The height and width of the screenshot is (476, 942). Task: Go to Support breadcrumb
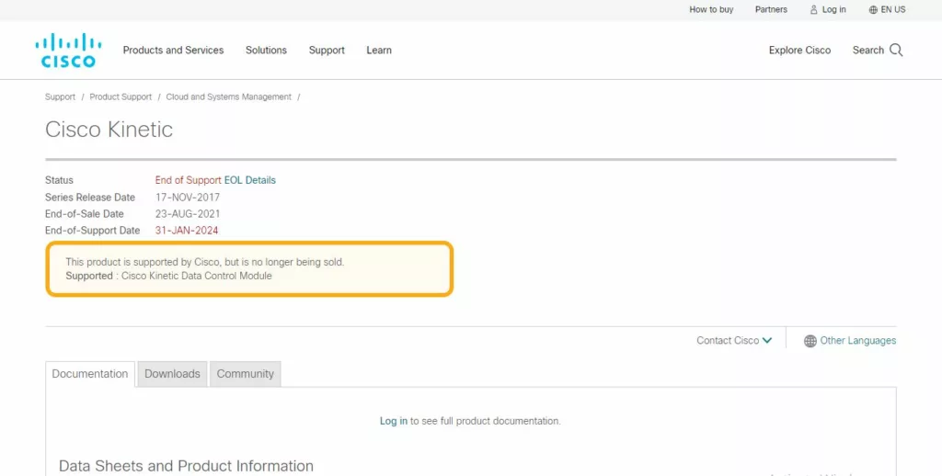click(60, 96)
